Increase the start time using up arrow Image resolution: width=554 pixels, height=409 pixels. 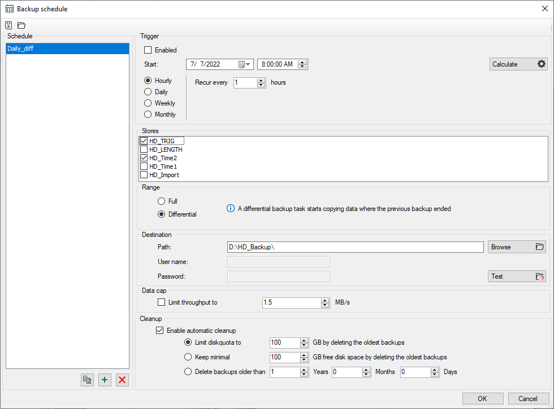[303, 62]
